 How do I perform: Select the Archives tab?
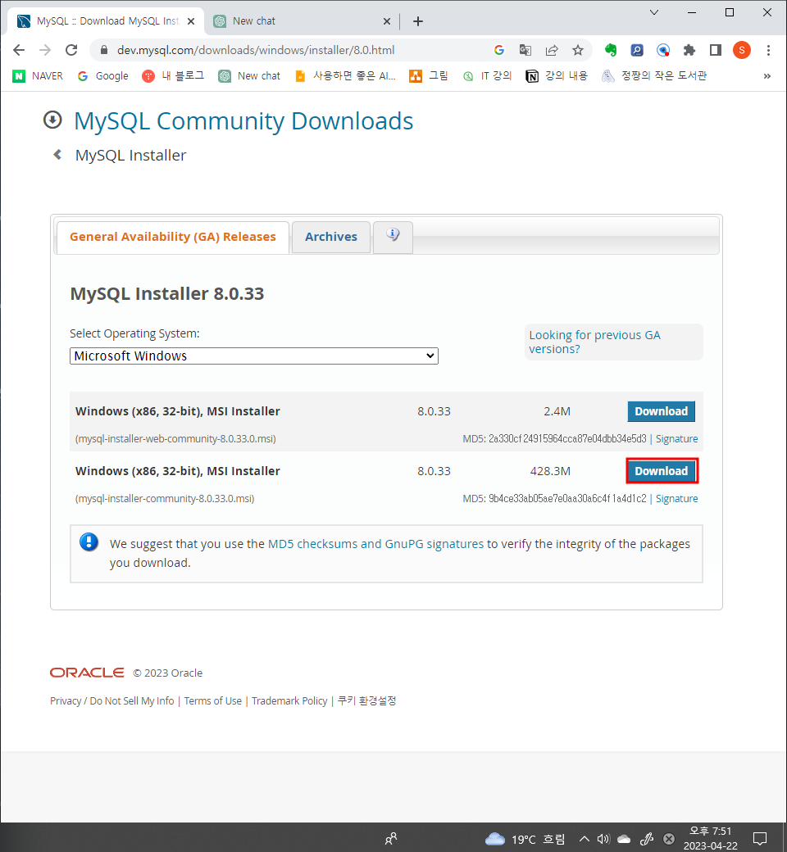pos(331,237)
